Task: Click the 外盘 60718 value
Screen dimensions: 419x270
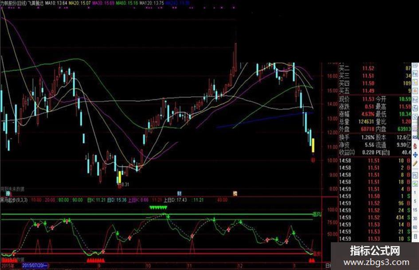Action: 367,129
